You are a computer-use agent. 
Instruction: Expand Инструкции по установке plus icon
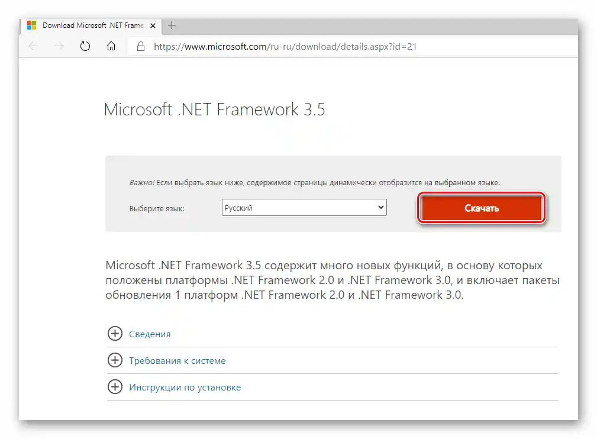click(115, 387)
